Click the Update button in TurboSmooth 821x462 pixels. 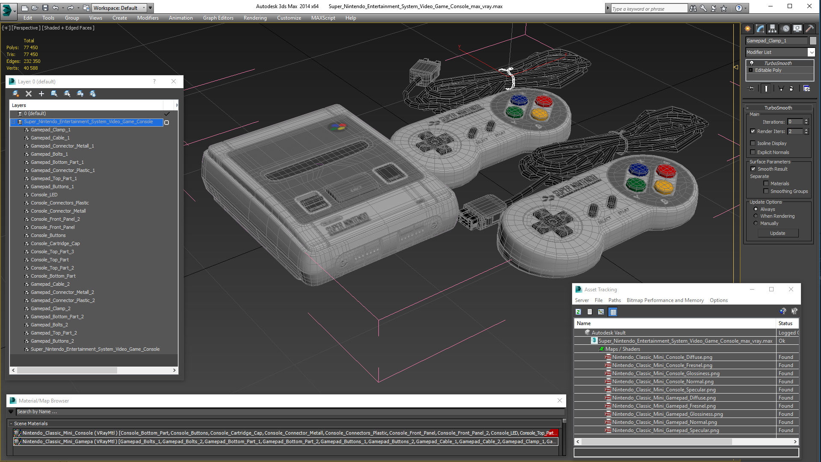tap(777, 233)
